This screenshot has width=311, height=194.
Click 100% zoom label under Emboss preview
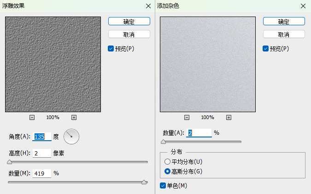tap(53, 117)
